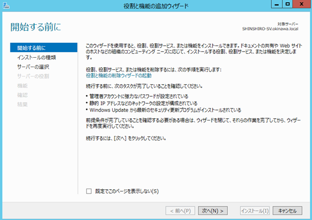Click the 次へ(N) button

(213, 211)
